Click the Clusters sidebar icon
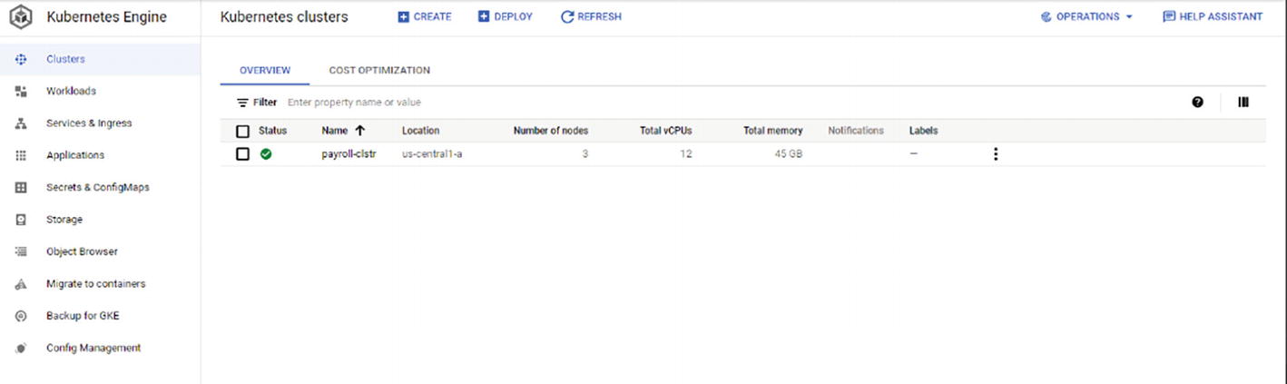1287x384 pixels. click(x=22, y=59)
